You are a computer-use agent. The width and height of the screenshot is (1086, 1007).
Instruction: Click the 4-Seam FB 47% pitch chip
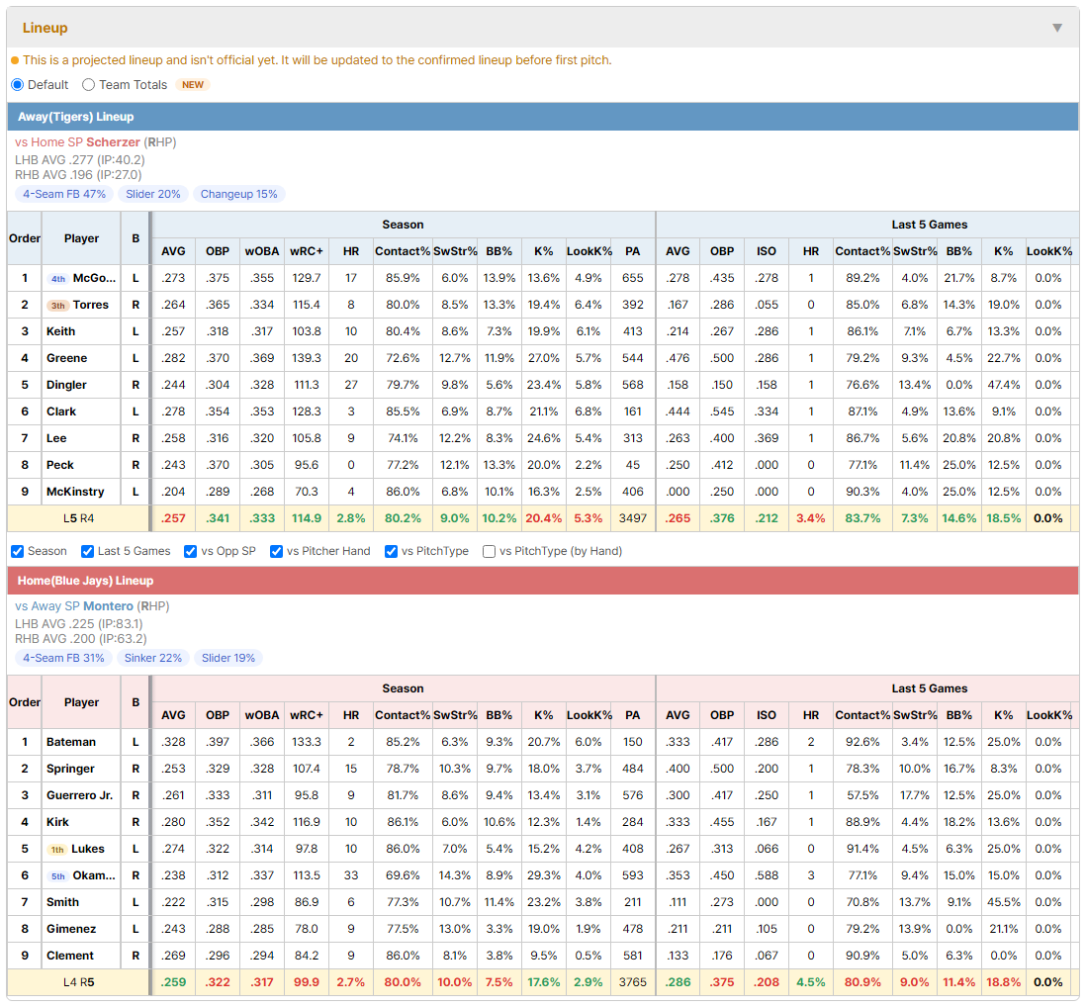tap(64, 194)
